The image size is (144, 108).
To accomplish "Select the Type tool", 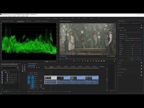I will pyautogui.click(x=25, y=71).
